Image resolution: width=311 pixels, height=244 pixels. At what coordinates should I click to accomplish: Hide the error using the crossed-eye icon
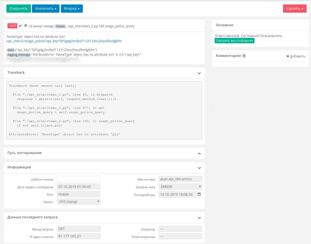coord(26,25)
